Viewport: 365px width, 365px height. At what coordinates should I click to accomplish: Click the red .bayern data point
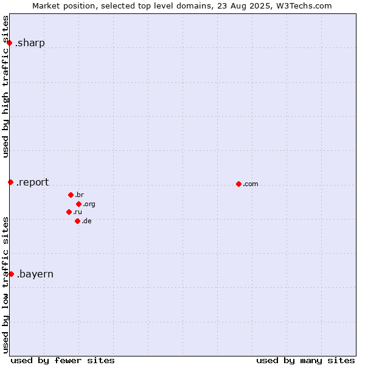point(12,274)
